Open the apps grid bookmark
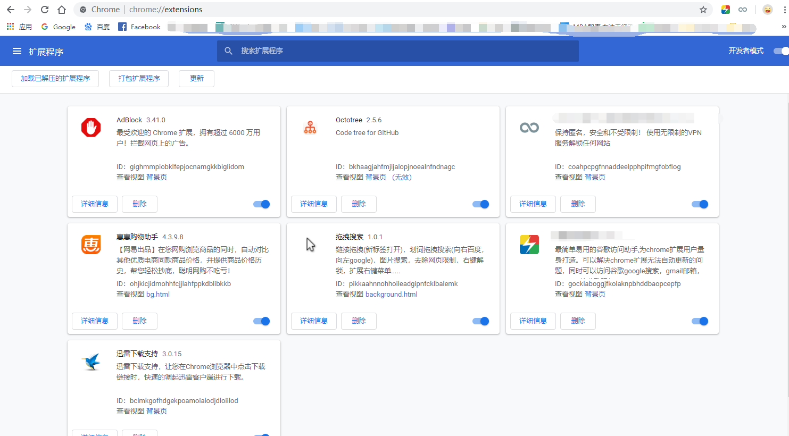The height and width of the screenshot is (436, 789). 19,27
